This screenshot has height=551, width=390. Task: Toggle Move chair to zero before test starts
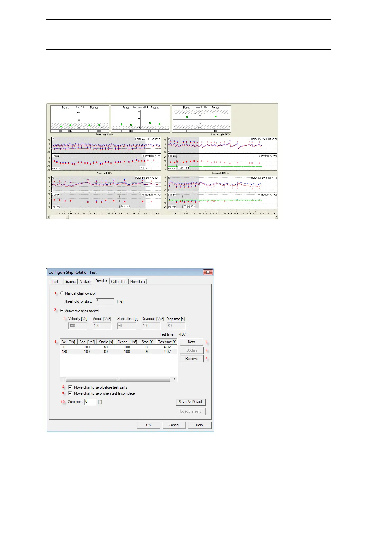(70, 387)
